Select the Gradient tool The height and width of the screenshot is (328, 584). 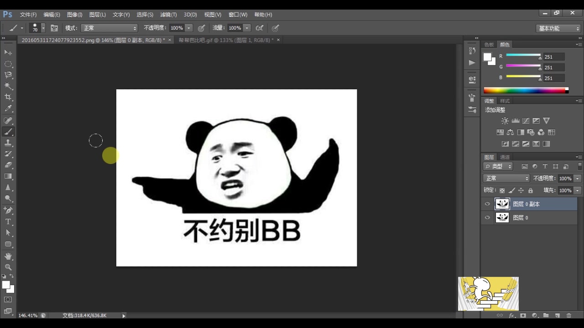pos(8,176)
